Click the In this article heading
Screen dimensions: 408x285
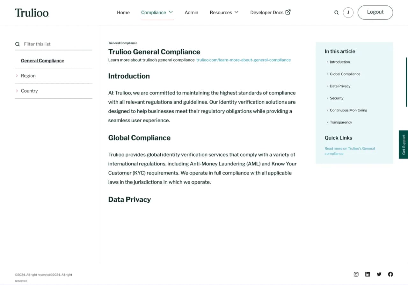(x=340, y=51)
